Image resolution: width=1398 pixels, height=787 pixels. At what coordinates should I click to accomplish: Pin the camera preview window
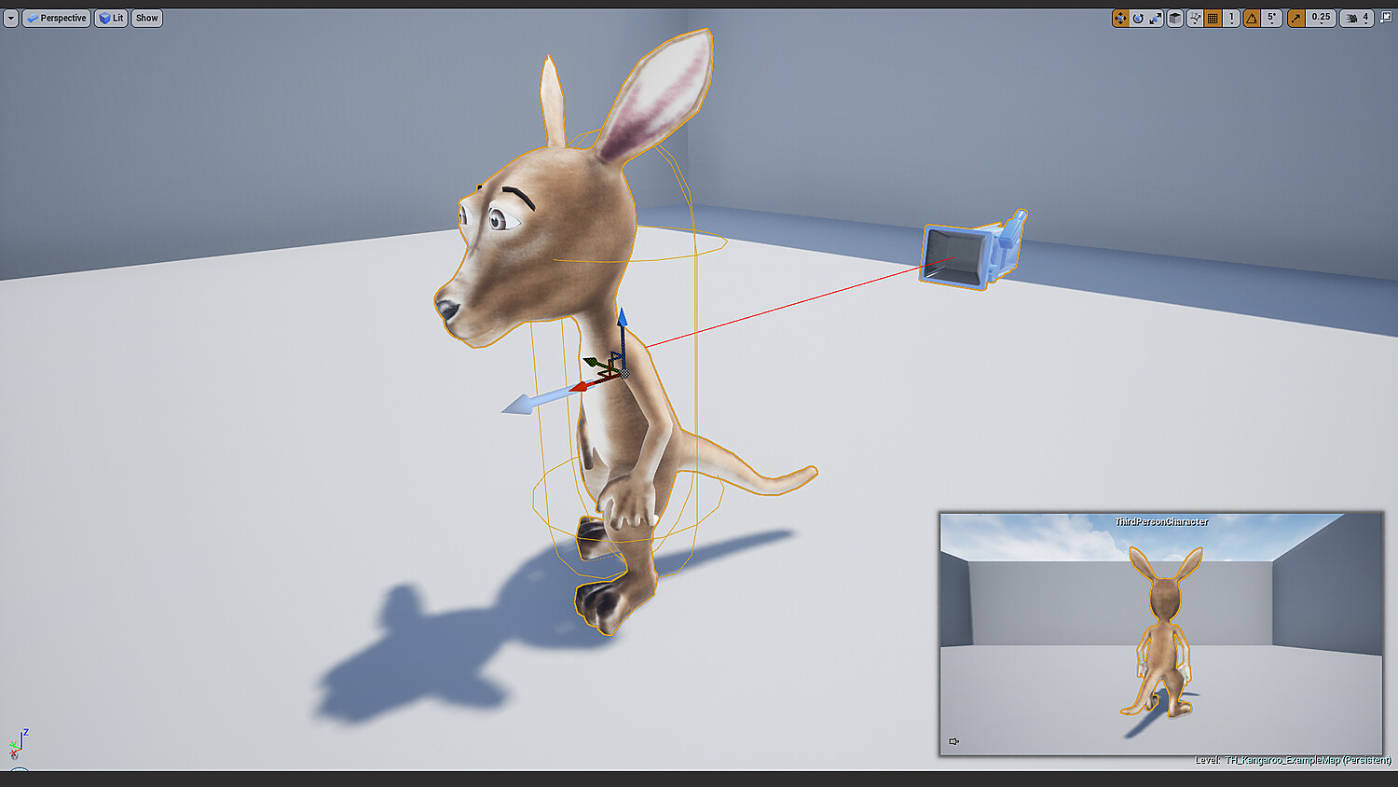pyautogui.click(x=953, y=741)
